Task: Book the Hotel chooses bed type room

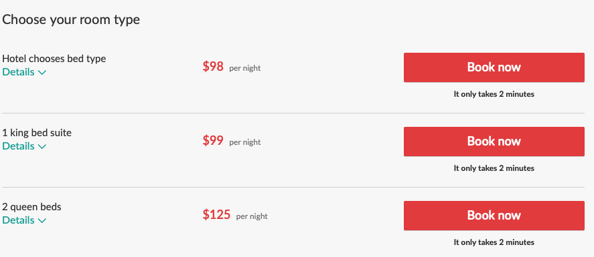Action: tap(494, 67)
